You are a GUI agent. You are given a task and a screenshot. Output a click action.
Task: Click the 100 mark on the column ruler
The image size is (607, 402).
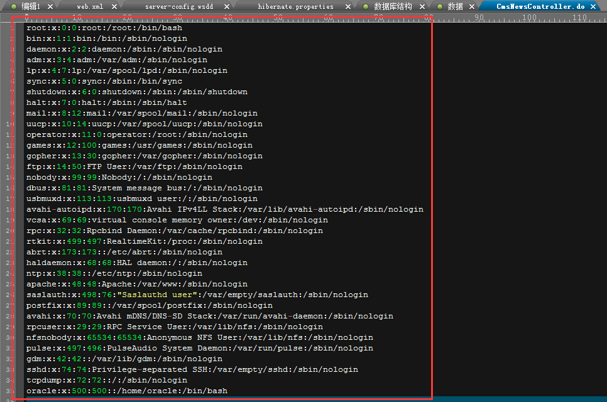click(529, 18)
